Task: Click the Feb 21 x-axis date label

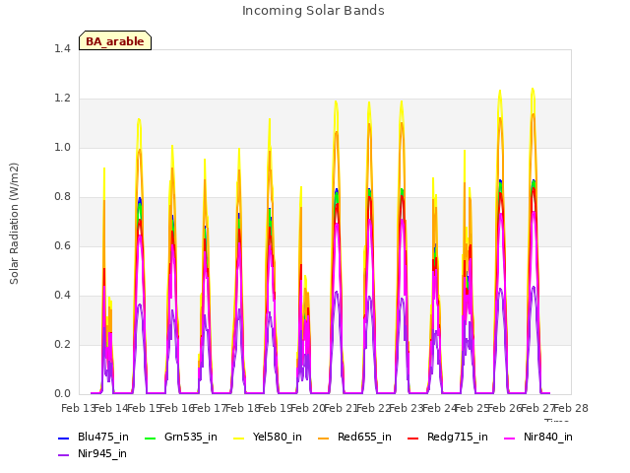Action: click(x=341, y=408)
